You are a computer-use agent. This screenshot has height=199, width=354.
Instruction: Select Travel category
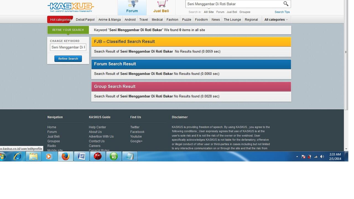[x=144, y=20]
